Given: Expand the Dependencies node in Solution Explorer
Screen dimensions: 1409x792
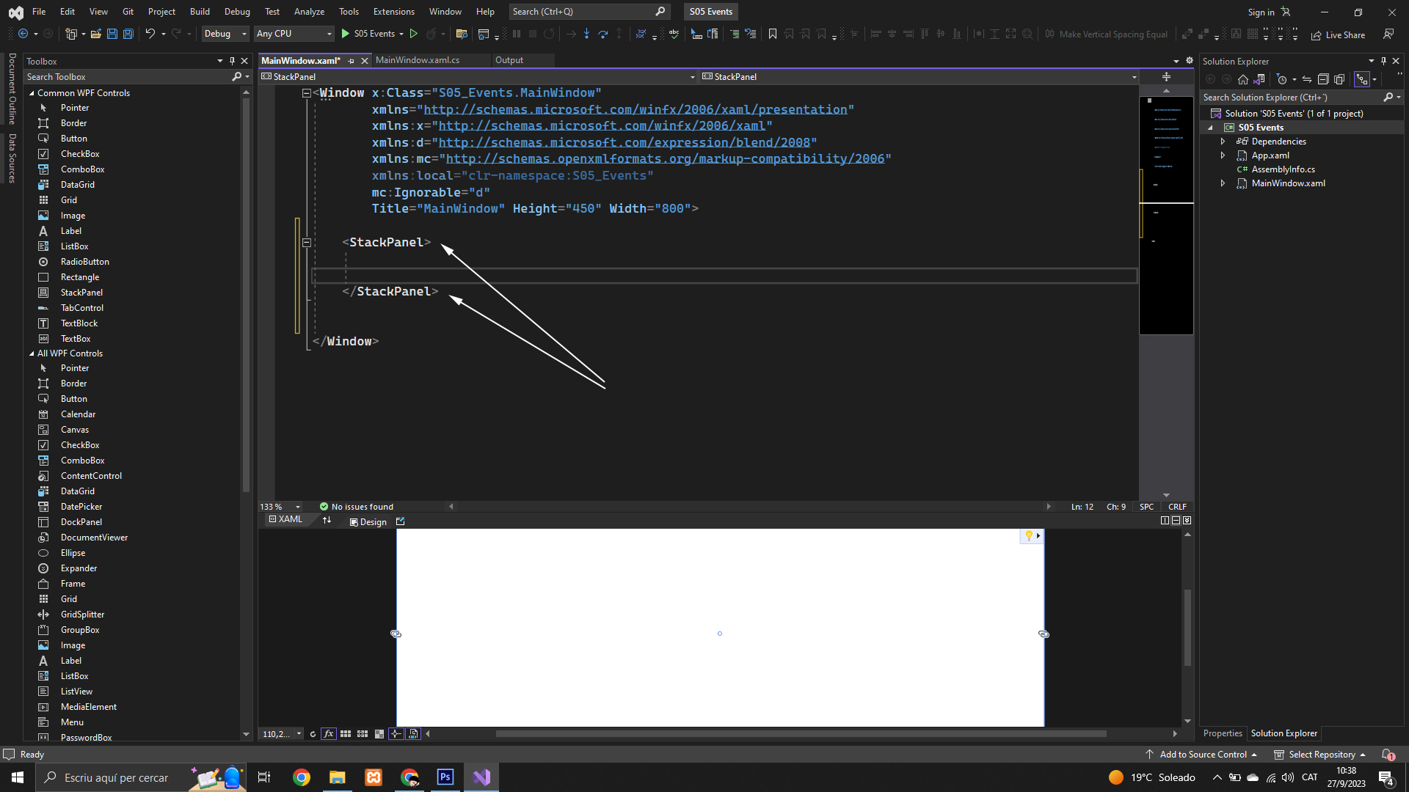Looking at the screenshot, I should click(1223, 142).
